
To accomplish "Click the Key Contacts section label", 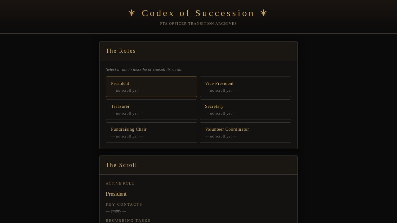I will pos(124,204).
